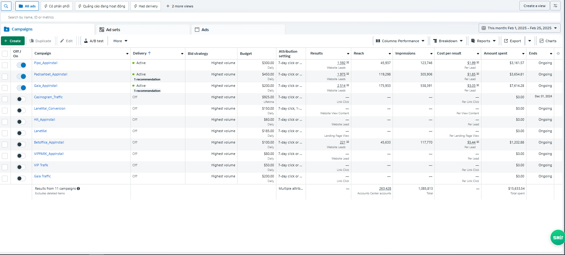
Task: Start an A/B test
Action: tap(94, 41)
